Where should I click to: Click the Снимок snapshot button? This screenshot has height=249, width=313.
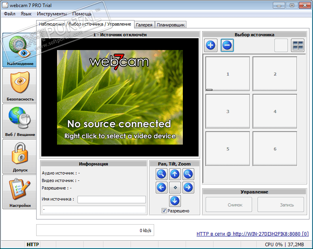[x=229, y=204]
